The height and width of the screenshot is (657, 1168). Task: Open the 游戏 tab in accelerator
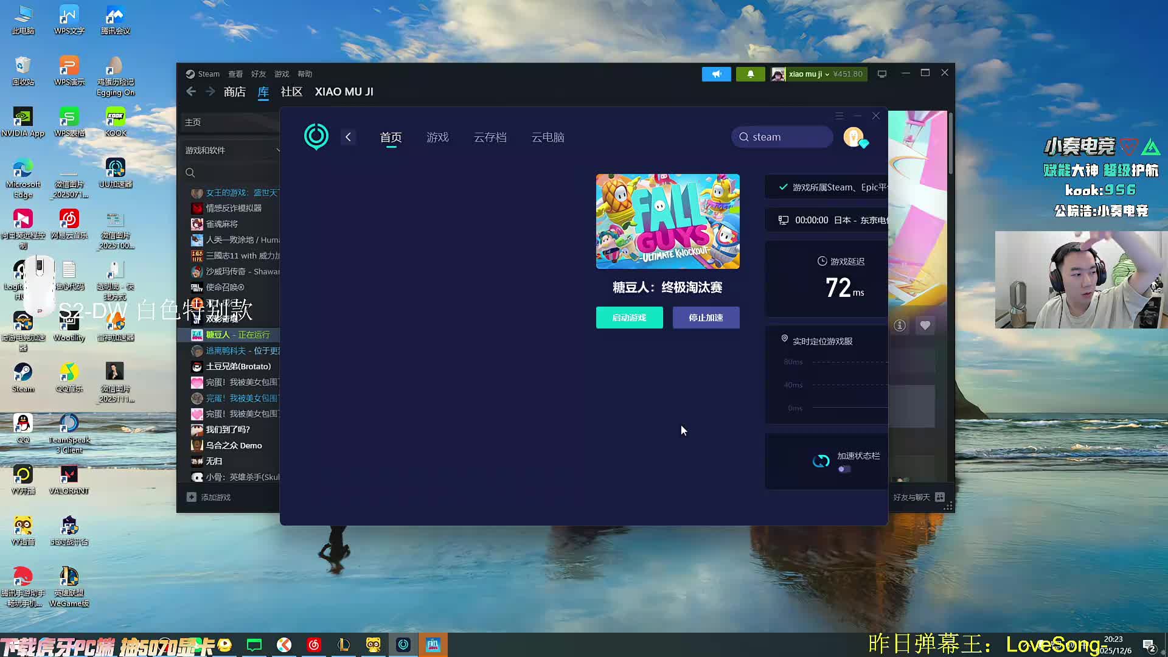437,137
